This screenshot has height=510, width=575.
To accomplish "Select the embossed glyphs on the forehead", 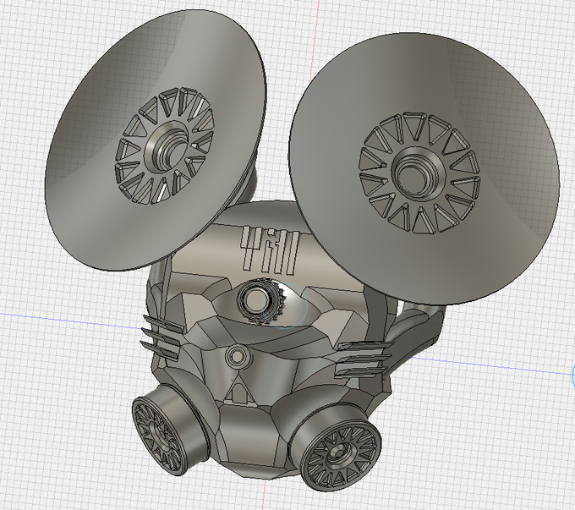I will [271, 250].
